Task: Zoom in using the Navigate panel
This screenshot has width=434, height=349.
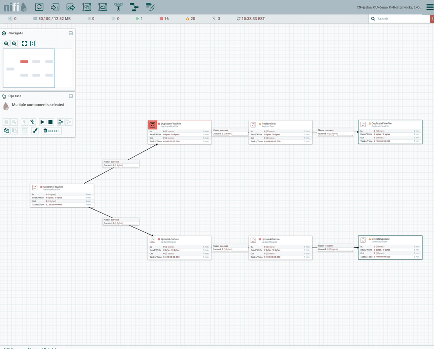Action: (x=7, y=44)
